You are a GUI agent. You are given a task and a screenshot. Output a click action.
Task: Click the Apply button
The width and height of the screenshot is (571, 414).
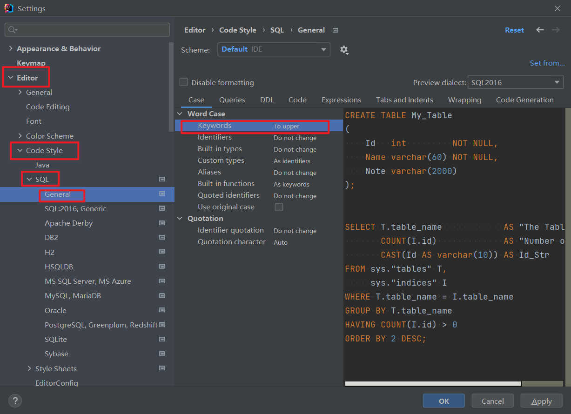coord(541,401)
